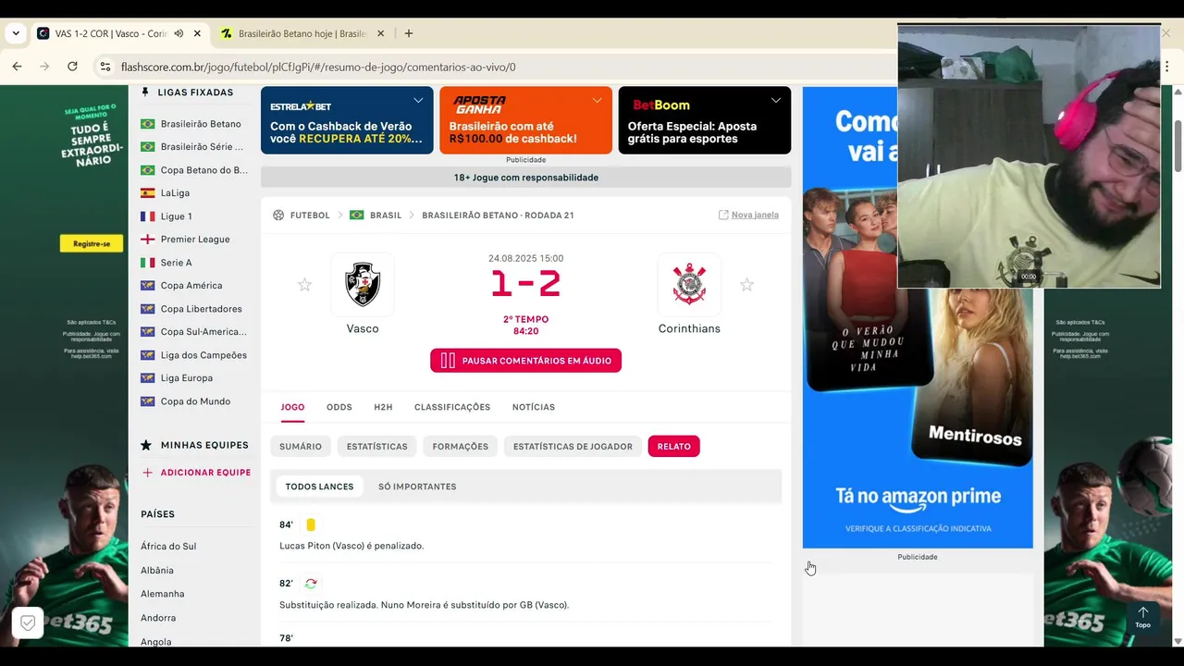This screenshot has height=666, width=1184.
Task: Click the Registre-se bet365 button
Action: click(92, 243)
